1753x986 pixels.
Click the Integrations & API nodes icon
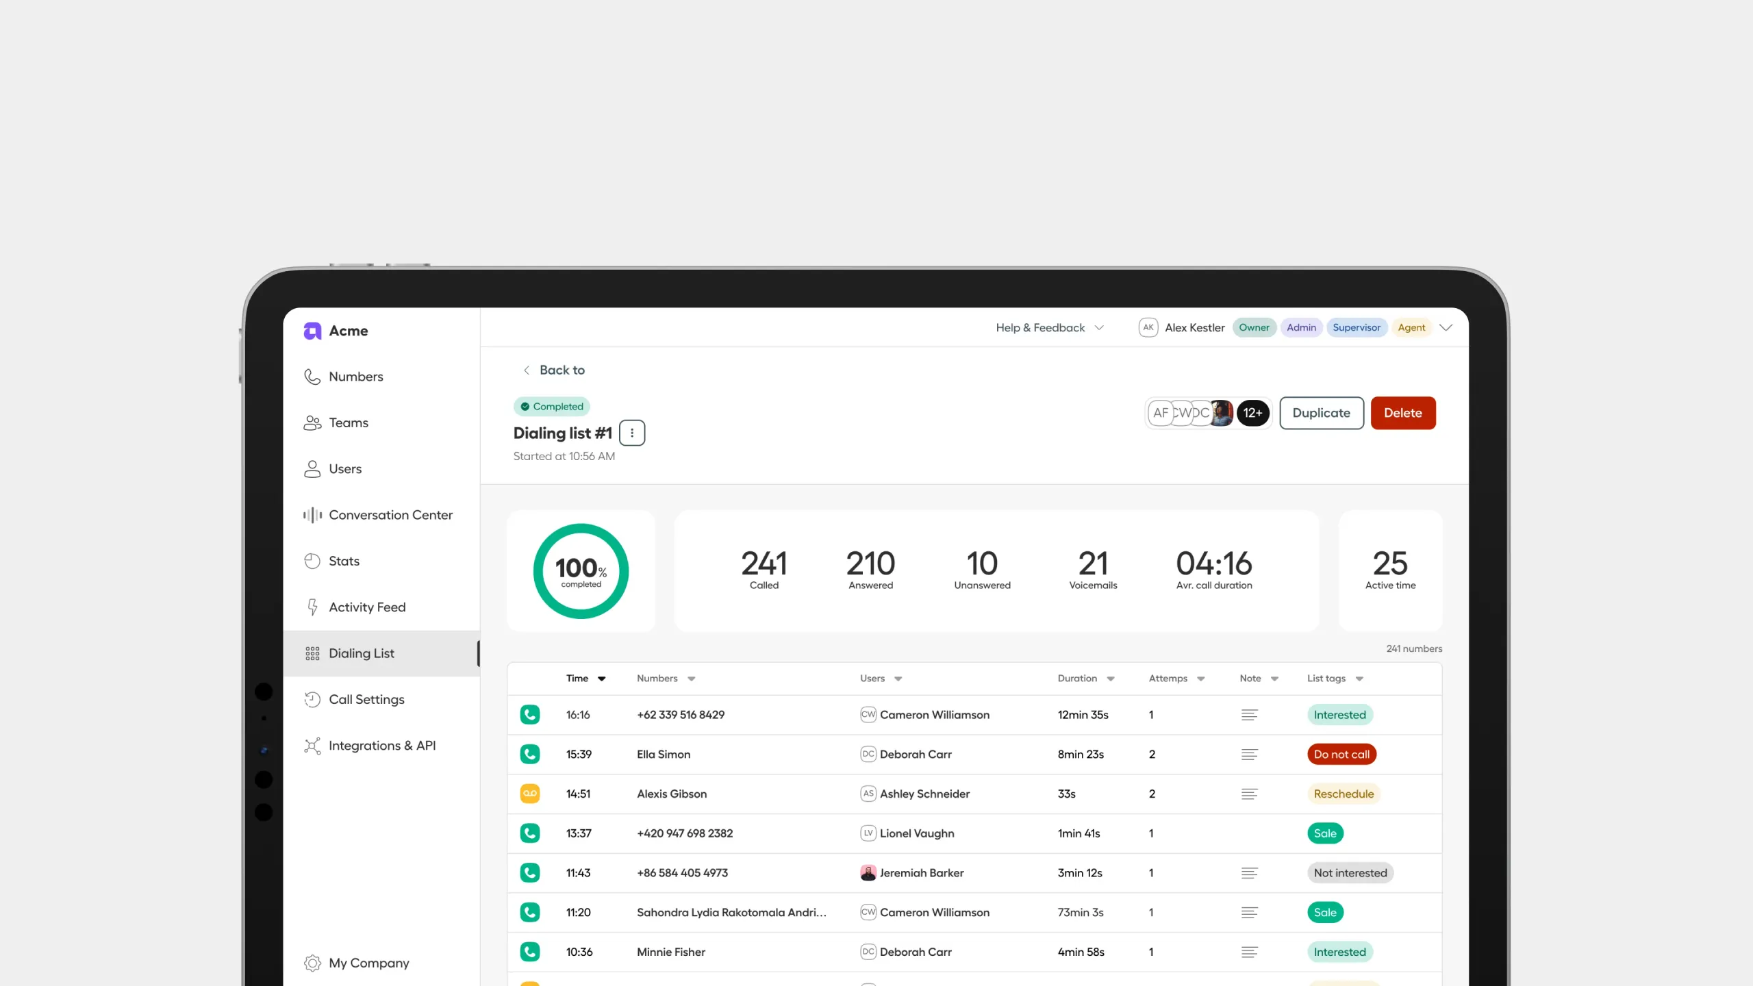point(312,746)
